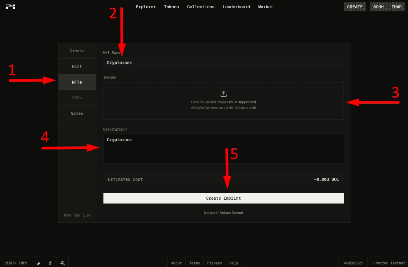Image resolution: width=408 pixels, height=267 pixels.
Task: Click the Network: Solana Devnet text
Action: click(223, 213)
